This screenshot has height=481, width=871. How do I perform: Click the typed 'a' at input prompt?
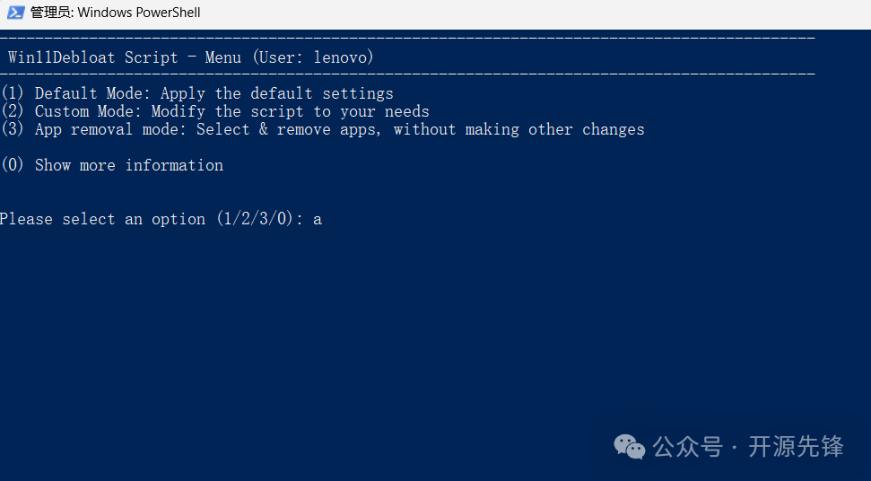point(318,220)
